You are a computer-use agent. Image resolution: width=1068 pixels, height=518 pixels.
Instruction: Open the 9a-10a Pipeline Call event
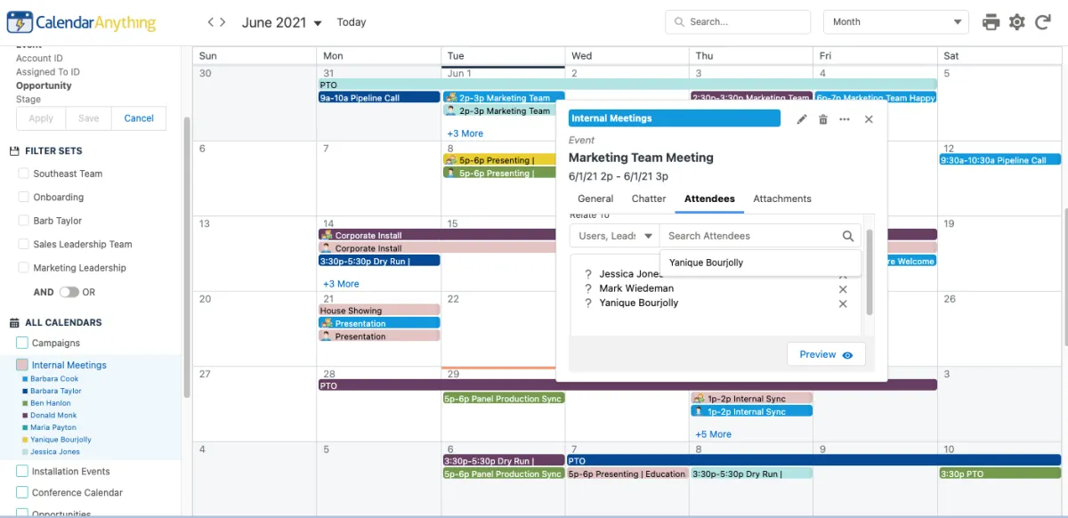tap(379, 98)
